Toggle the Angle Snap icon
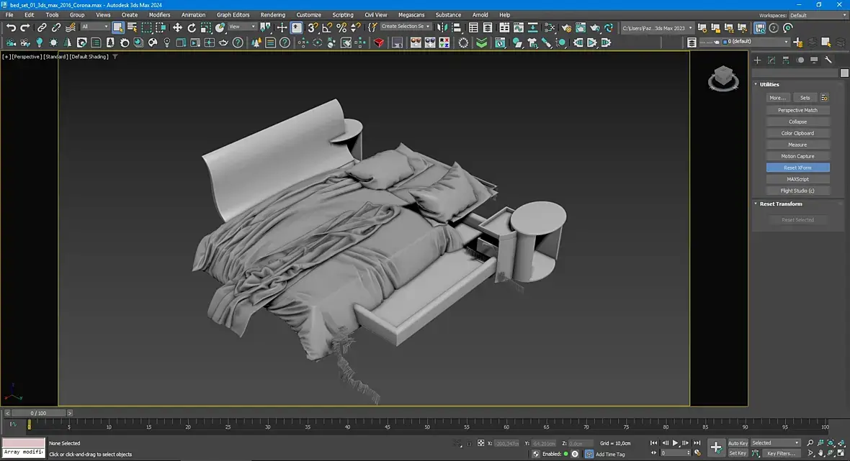Image resolution: width=850 pixels, height=461 pixels. click(x=328, y=27)
